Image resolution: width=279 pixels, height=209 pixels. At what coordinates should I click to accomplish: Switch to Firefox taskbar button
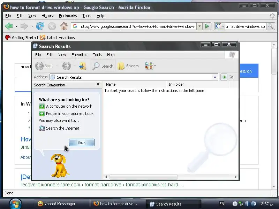117,204
